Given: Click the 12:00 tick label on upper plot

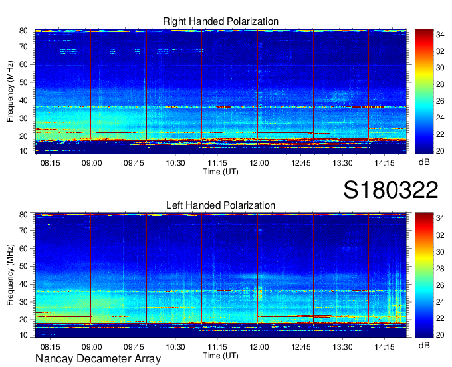Looking at the screenshot, I should (x=259, y=163).
